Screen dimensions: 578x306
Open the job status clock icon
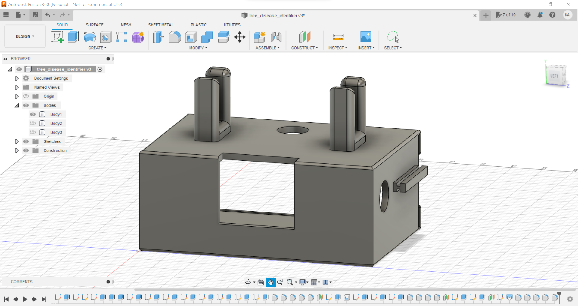pyautogui.click(x=527, y=15)
